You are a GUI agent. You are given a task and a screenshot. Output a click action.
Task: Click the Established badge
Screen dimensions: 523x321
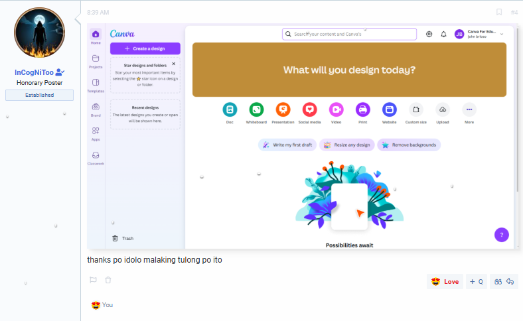coord(39,95)
